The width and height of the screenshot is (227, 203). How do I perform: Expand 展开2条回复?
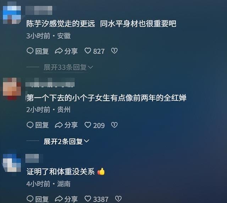(66, 141)
